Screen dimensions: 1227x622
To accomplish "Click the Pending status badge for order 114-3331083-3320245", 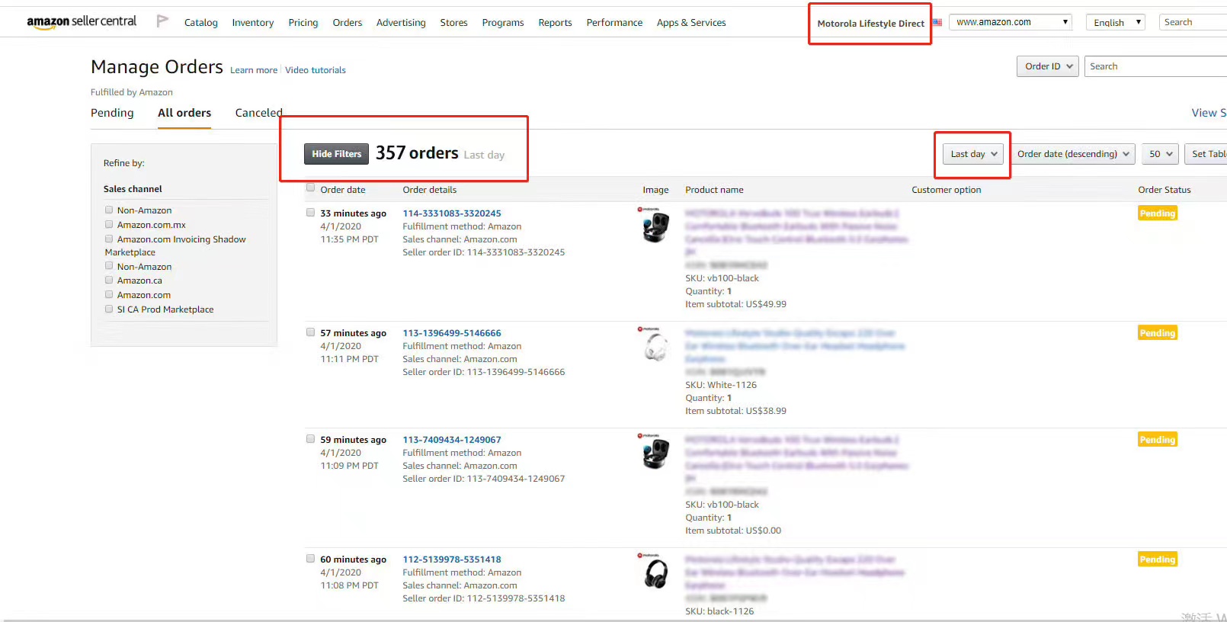I will point(1158,213).
